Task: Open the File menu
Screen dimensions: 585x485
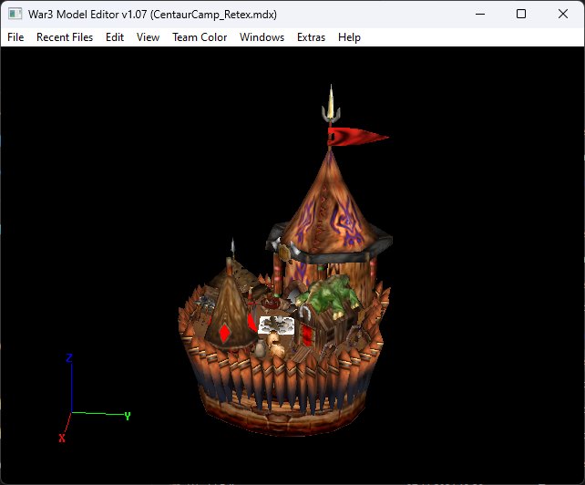Action: pos(15,37)
